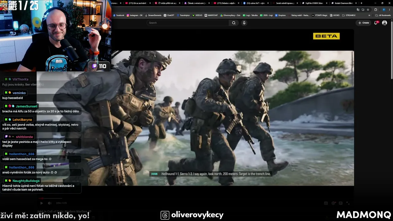
Task: Mute the video with the speaker icon
Action: click(49, 203)
